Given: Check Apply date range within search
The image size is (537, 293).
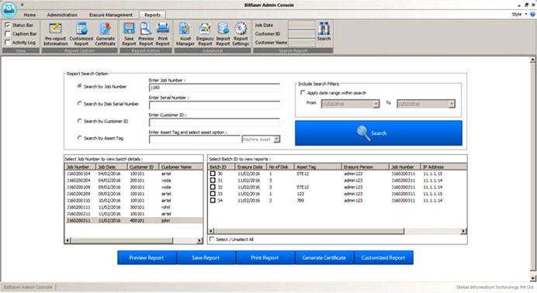Looking at the screenshot, I should [303, 92].
